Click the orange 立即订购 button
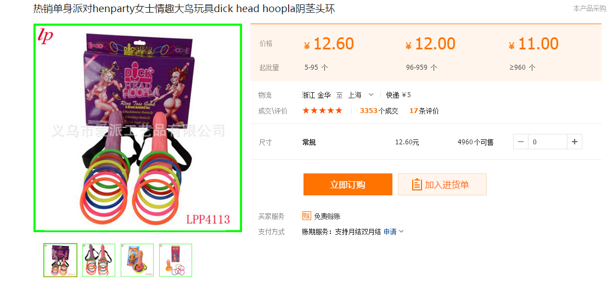 pyautogui.click(x=347, y=184)
